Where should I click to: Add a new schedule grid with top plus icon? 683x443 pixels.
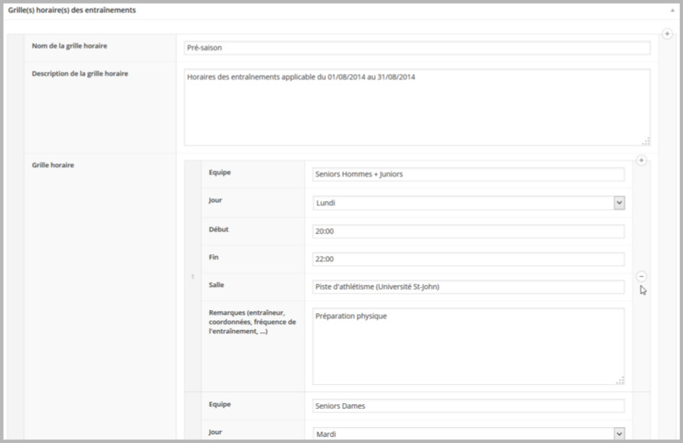click(x=667, y=34)
